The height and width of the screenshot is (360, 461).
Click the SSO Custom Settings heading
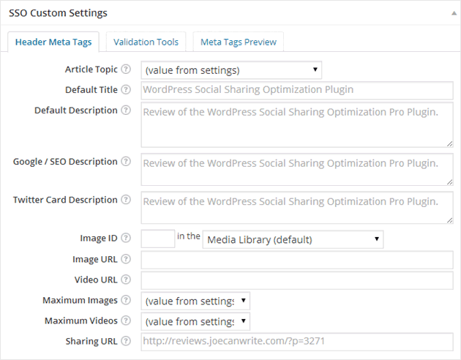click(x=58, y=13)
